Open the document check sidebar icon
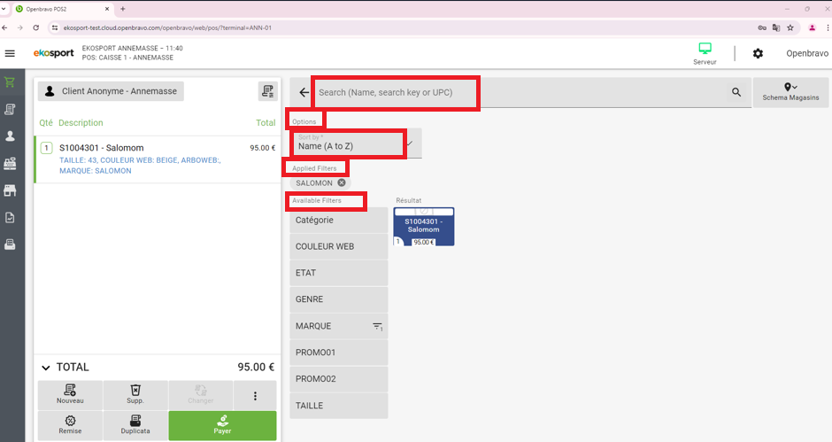832x442 pixels. pyautogui.click(x=10, y=217)
